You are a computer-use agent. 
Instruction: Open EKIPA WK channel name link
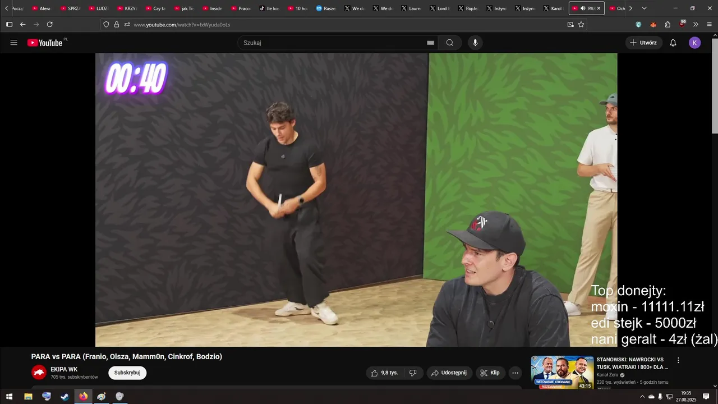click(64, 369)
